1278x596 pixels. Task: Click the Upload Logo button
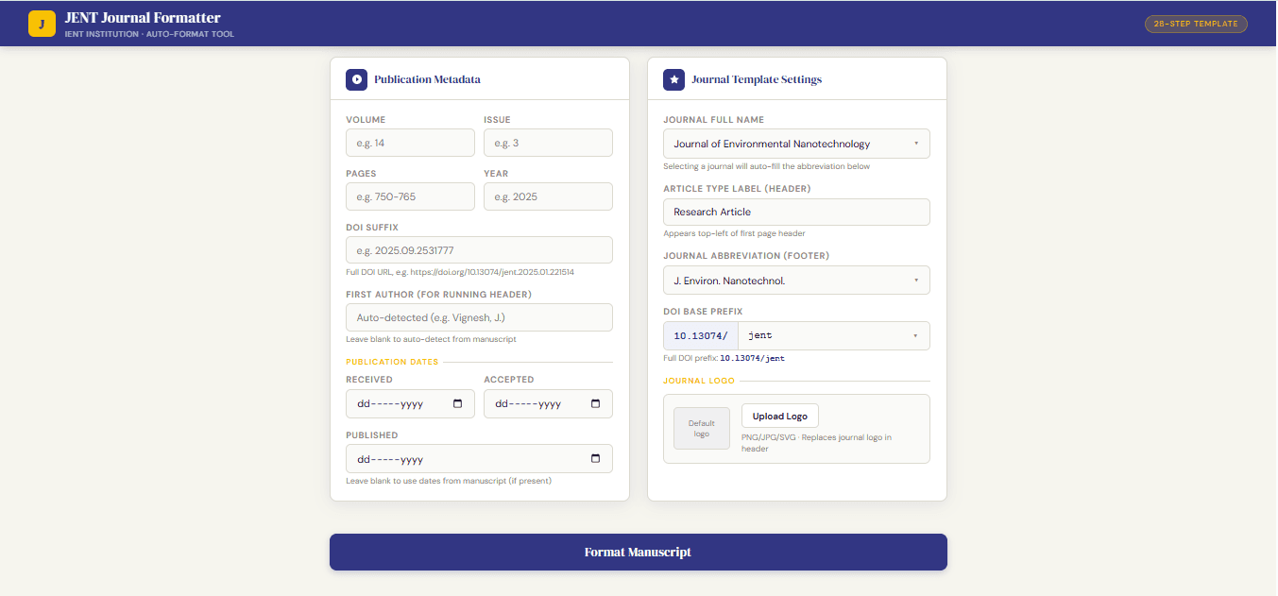click(780, 417)
